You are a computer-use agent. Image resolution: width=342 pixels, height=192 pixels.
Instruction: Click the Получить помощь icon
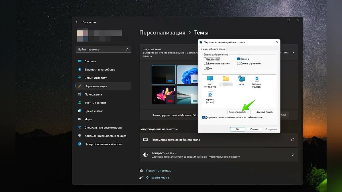(x=141, y=170)
